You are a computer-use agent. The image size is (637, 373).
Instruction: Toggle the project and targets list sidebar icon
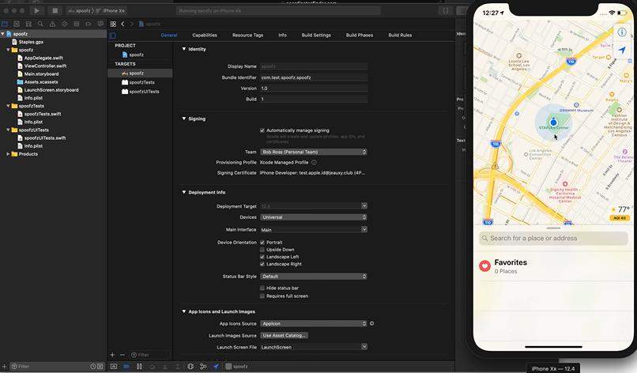[112, 36]
